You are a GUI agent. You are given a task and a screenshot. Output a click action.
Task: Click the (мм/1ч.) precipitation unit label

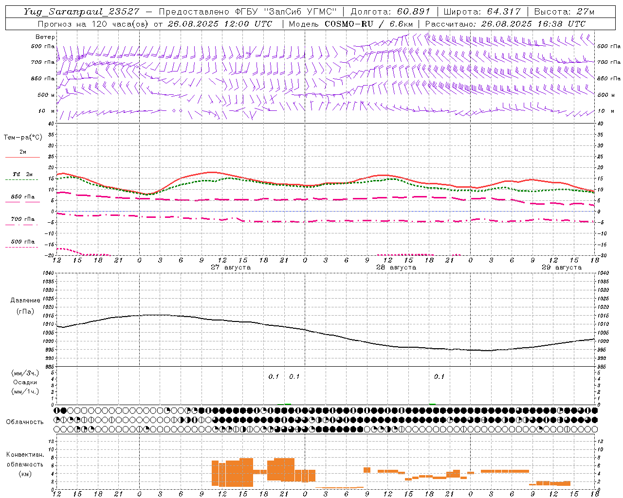coord(25,391)
